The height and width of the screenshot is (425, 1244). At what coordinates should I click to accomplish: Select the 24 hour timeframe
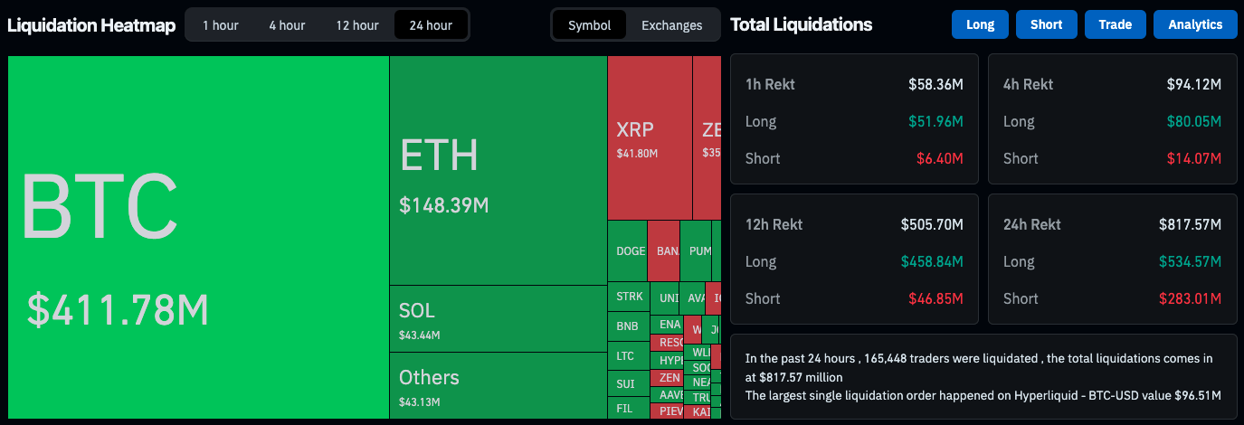[x=431, y=25]
